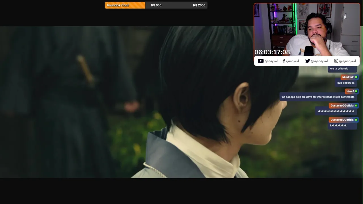This screenshot has height=204, width=363.
Task: Click GustavaoGGoficial name above the longer kkkk message
Action: tap(342, 105)
